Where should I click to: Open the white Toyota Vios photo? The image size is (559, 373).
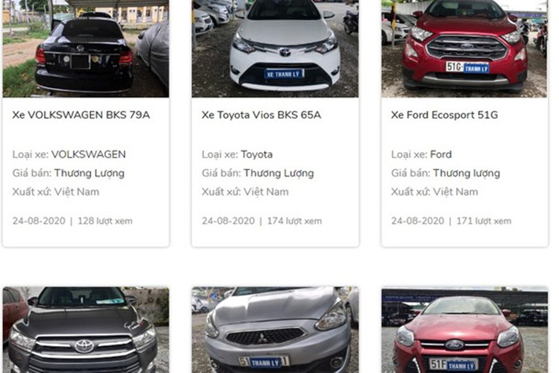(x=275, y=48)
